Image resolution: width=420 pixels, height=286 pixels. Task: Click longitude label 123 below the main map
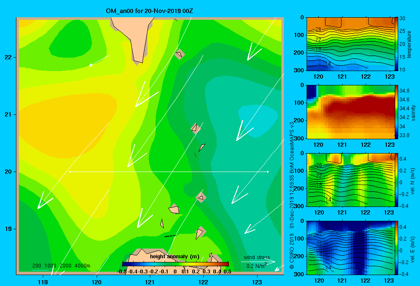257,282
